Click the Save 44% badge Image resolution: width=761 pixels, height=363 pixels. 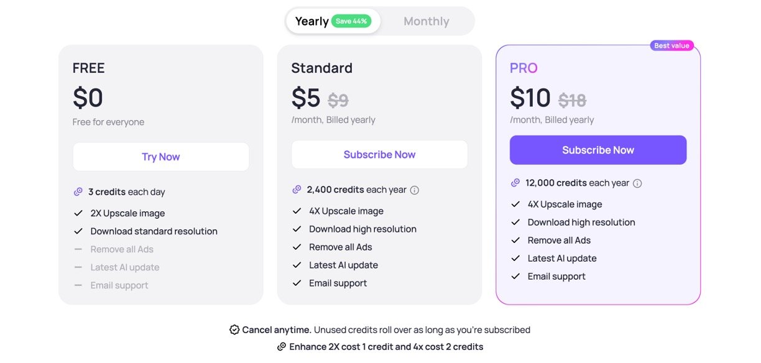tap(351, 21)
